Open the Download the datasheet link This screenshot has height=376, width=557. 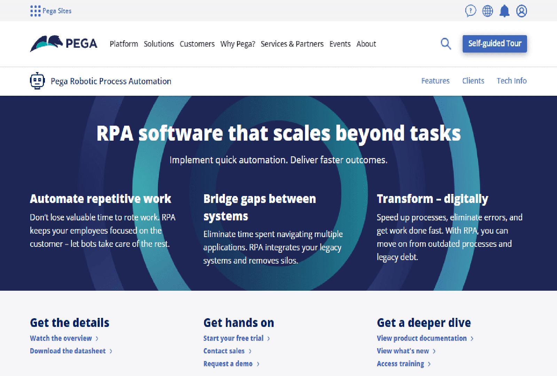click(x=68, y=351)
